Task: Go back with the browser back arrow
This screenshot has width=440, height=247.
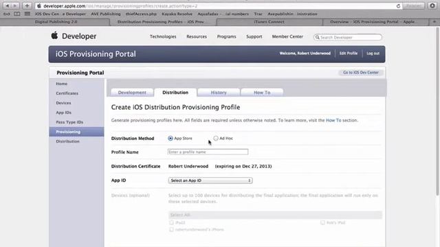Action: click(8, 5)
